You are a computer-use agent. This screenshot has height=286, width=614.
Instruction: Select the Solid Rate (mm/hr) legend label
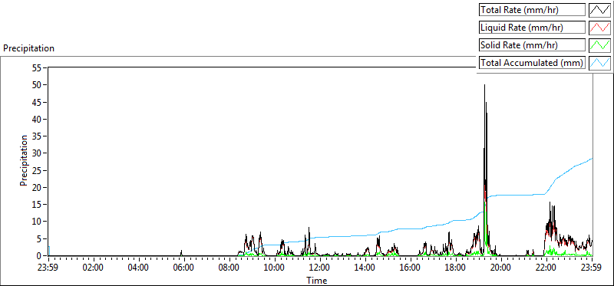point(532,45)
